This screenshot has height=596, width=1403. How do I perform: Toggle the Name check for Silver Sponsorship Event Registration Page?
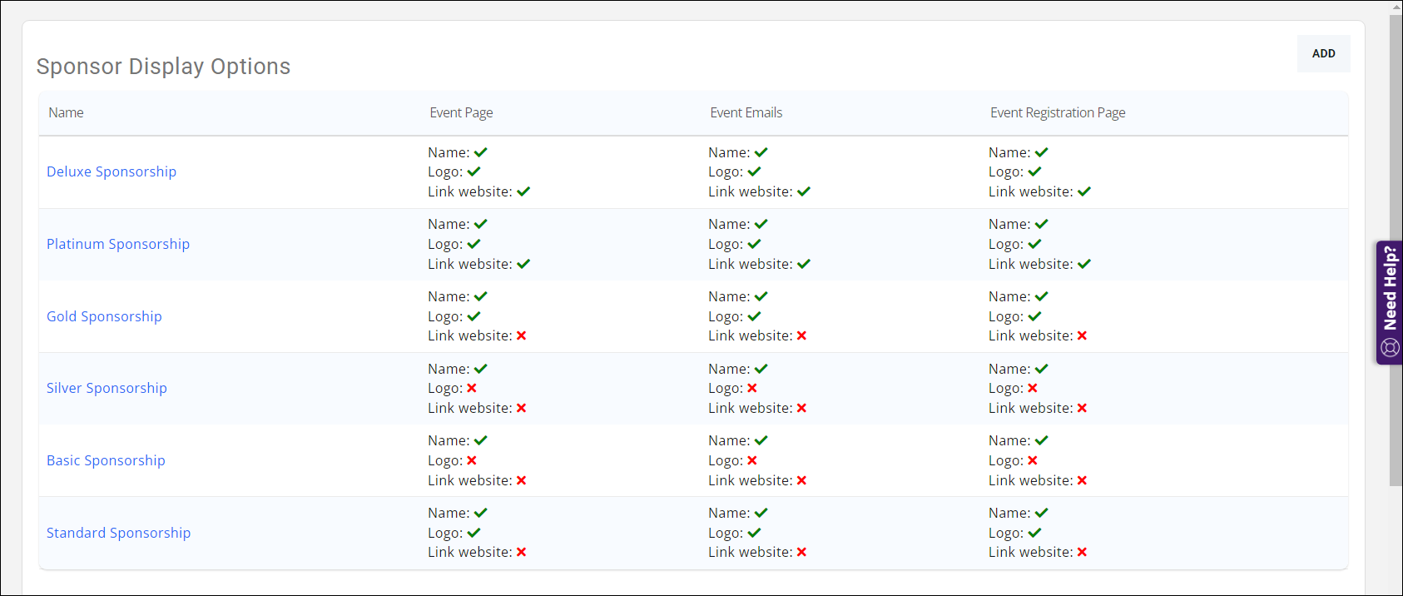tap(1042, 368)
